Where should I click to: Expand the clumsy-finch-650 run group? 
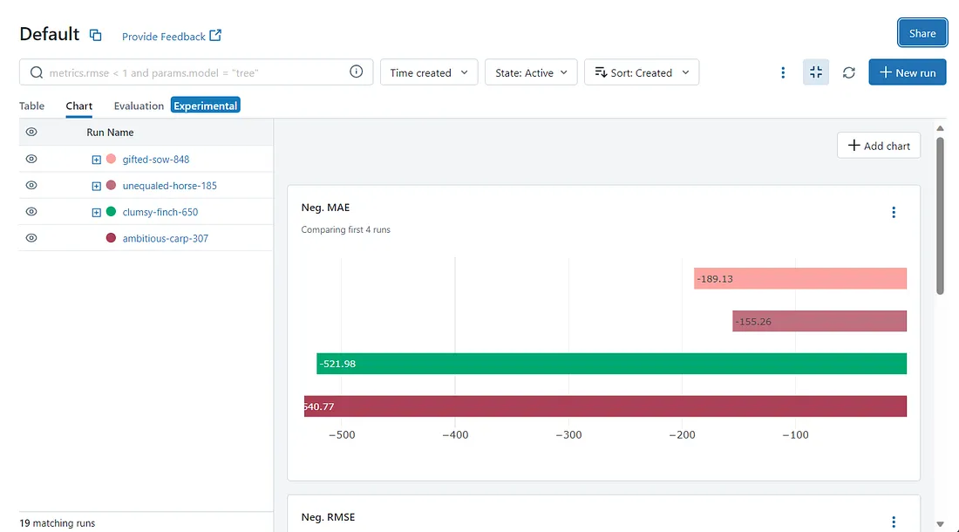pyautogui.click(x=96, y=212)
